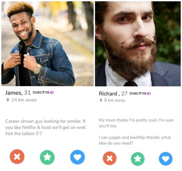Select James's bio about Netflix & food
This screenshot has height=171, width=182.
pyautogui.click(x=46, y=127)
